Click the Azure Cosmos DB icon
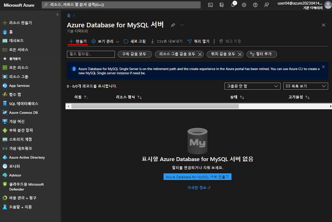This screenshot has width=332, height=222. click(x=5, y=113)
